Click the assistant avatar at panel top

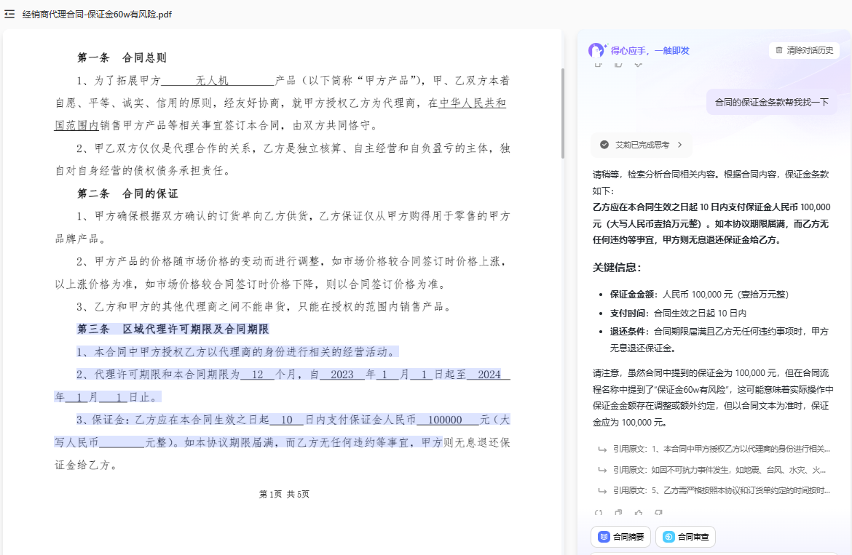point(596,50)
